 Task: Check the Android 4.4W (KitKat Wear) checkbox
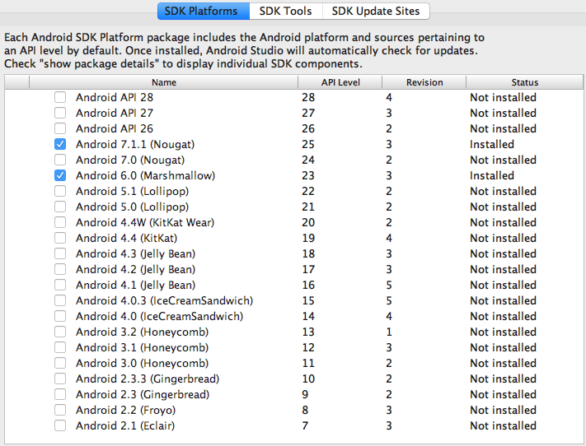point(60,223)
